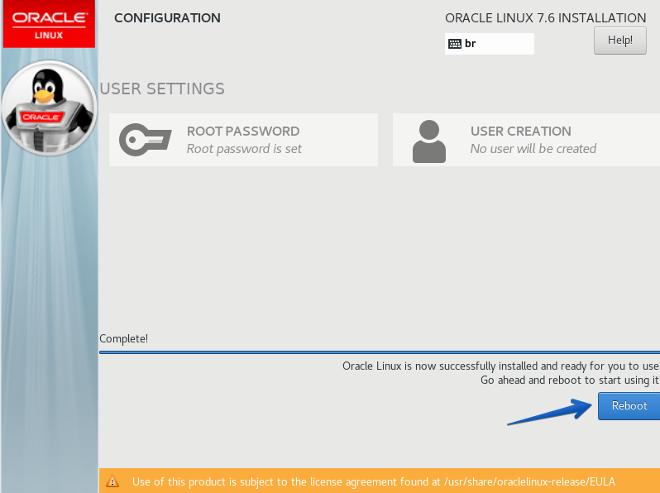This screenshot has height=493, width=660.
Task: Click the key icon for root password
Action: click(x=145, y=140)
